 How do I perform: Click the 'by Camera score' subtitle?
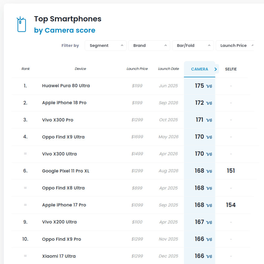coord(65,30)
